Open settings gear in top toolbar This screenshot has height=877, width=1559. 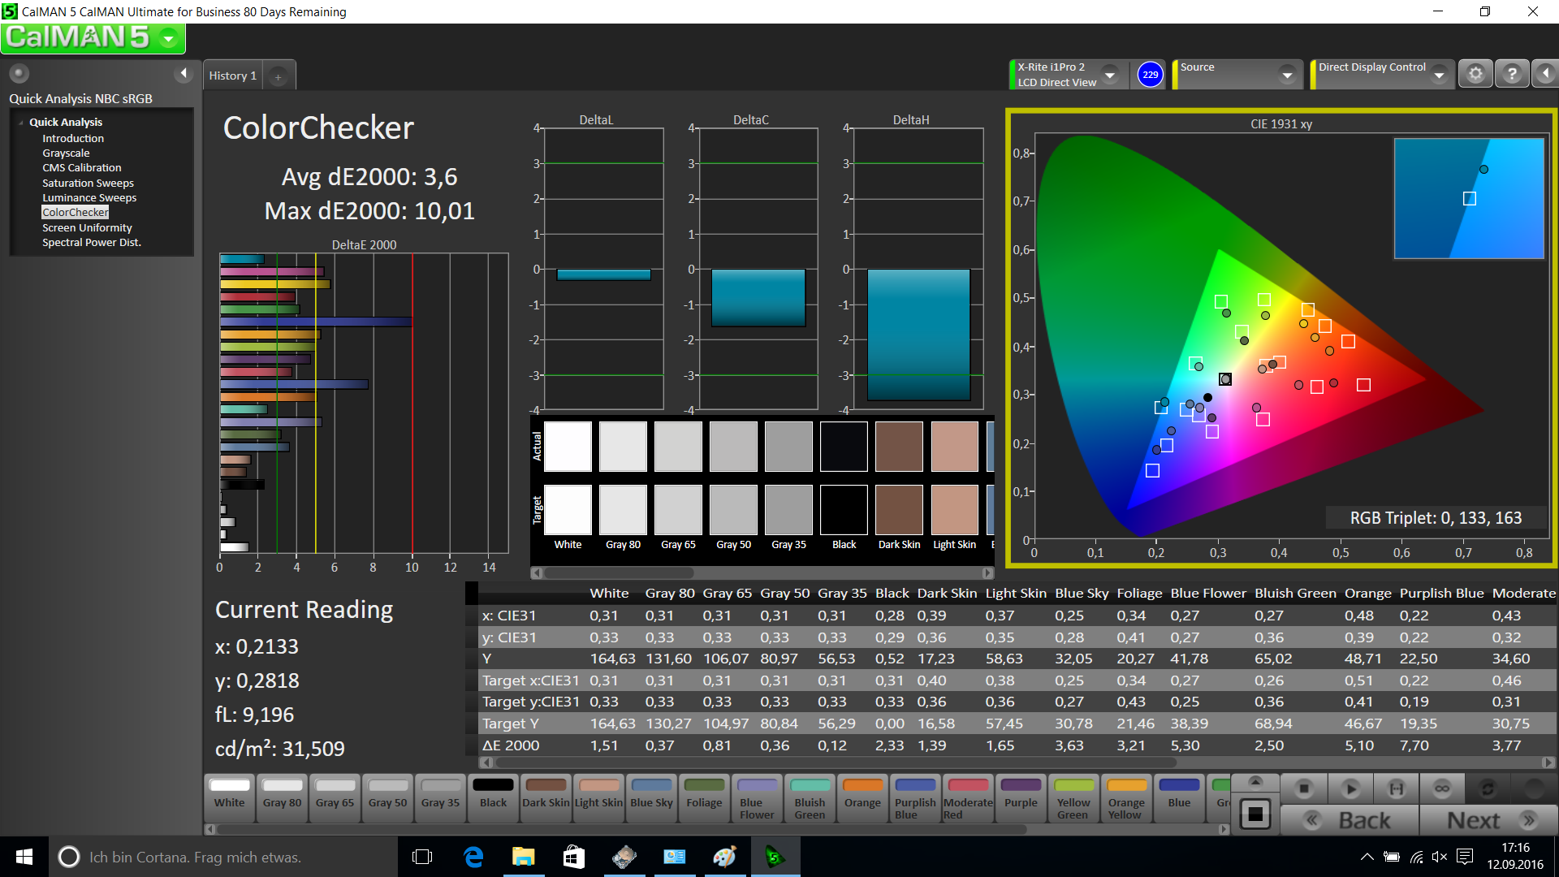tap(1475, 74)
